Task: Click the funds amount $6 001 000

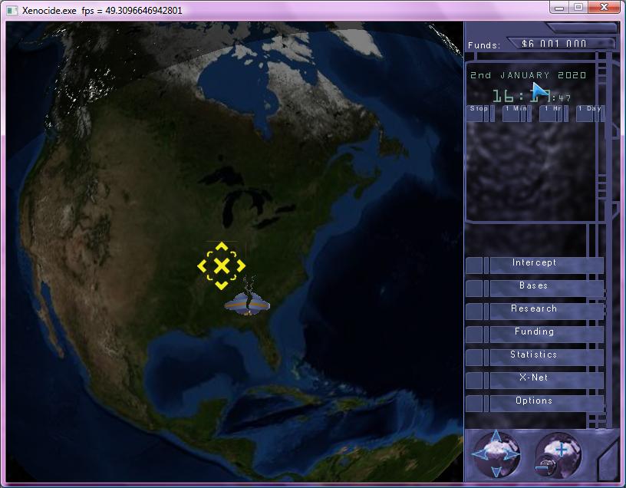Action: [x=554, y=44]
